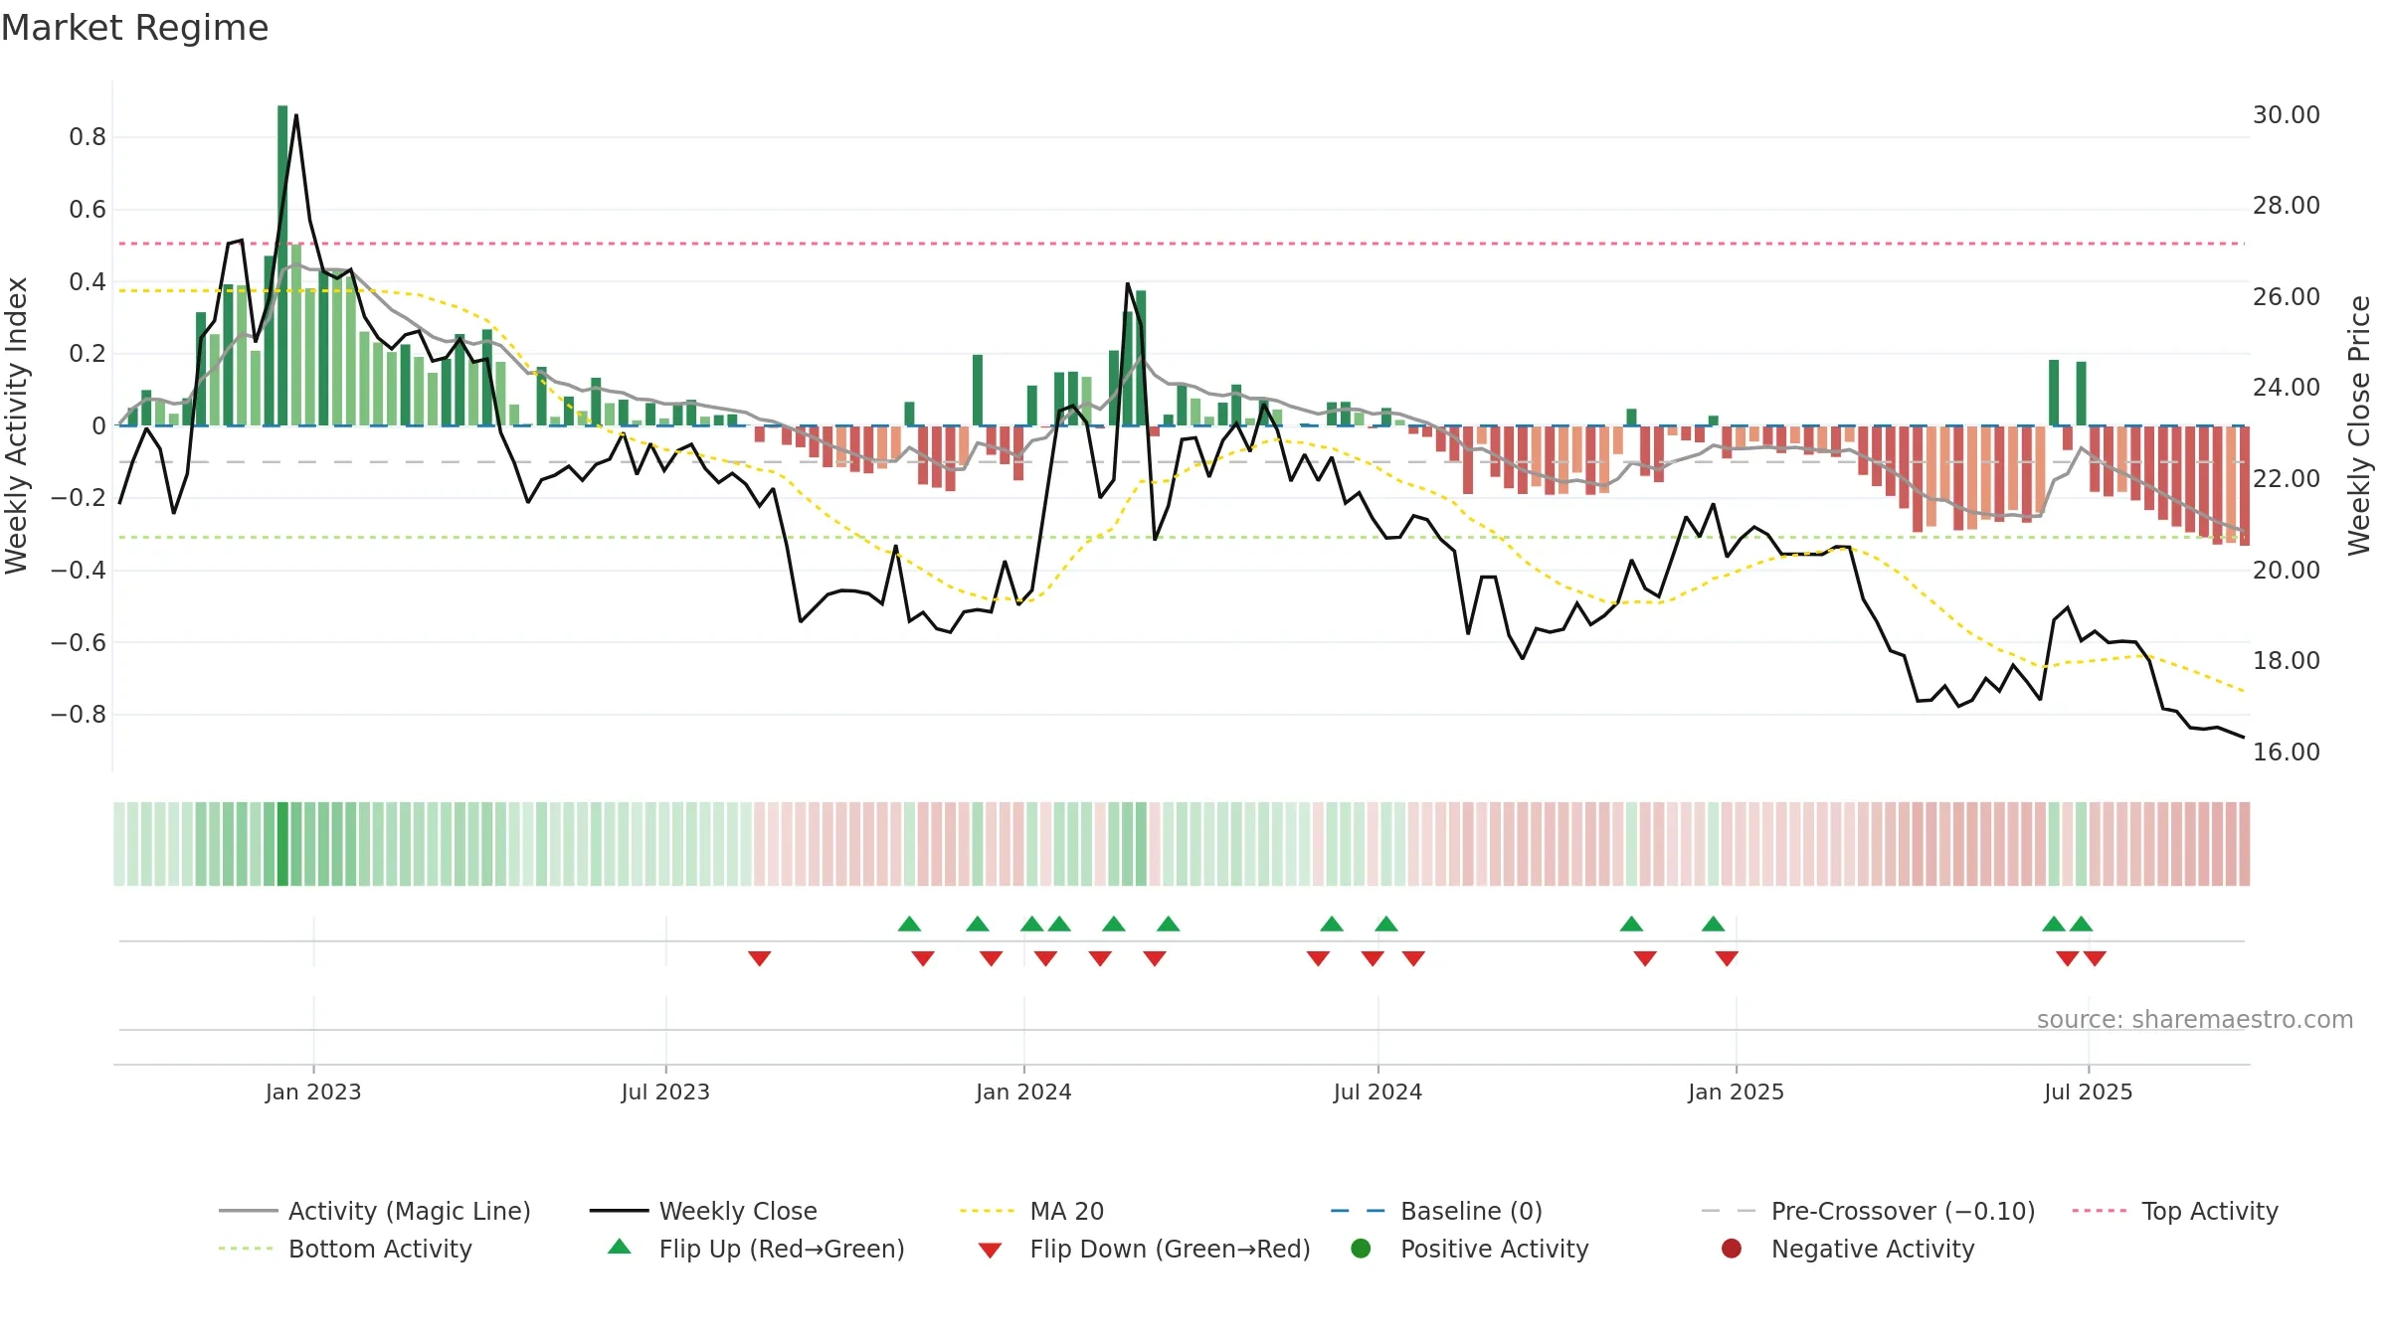Click the Weekly Activity Index axis title
The width and height of the screenshot is (2387, 1342).
[16, 425]
